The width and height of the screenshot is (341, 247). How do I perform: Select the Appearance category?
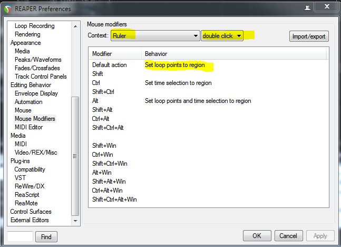click(x=26, y=43)
